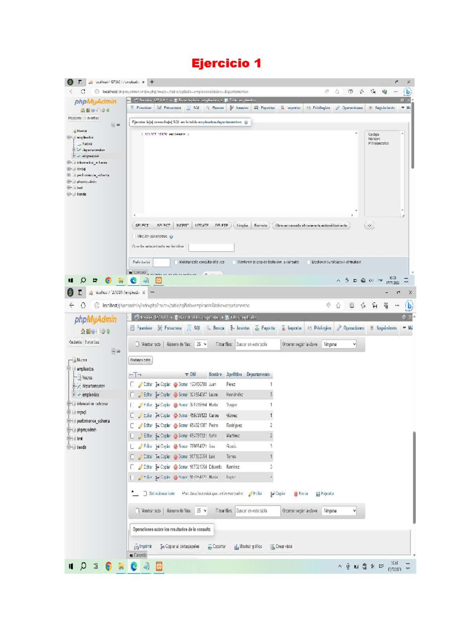
Task: Open the Estructura tab in the SQL editor window
Action: (169, 108)
